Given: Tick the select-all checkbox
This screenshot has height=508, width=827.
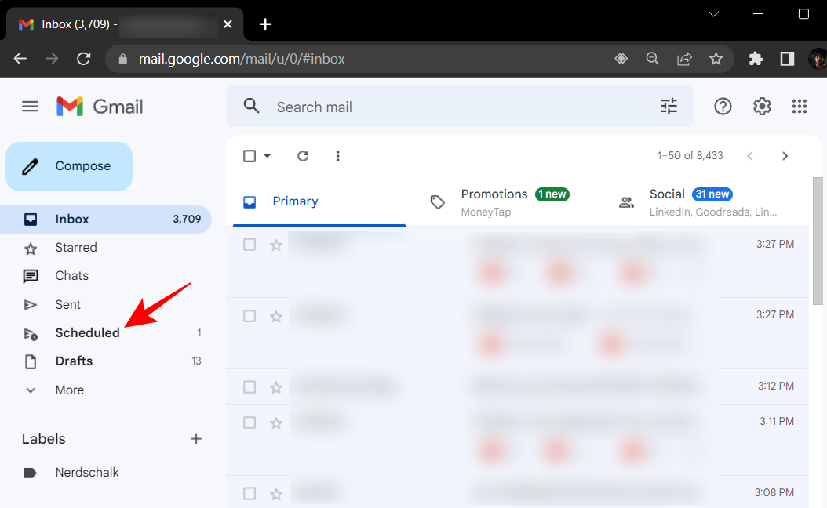Looking at the screenshot, I should [x=250, y=156].
